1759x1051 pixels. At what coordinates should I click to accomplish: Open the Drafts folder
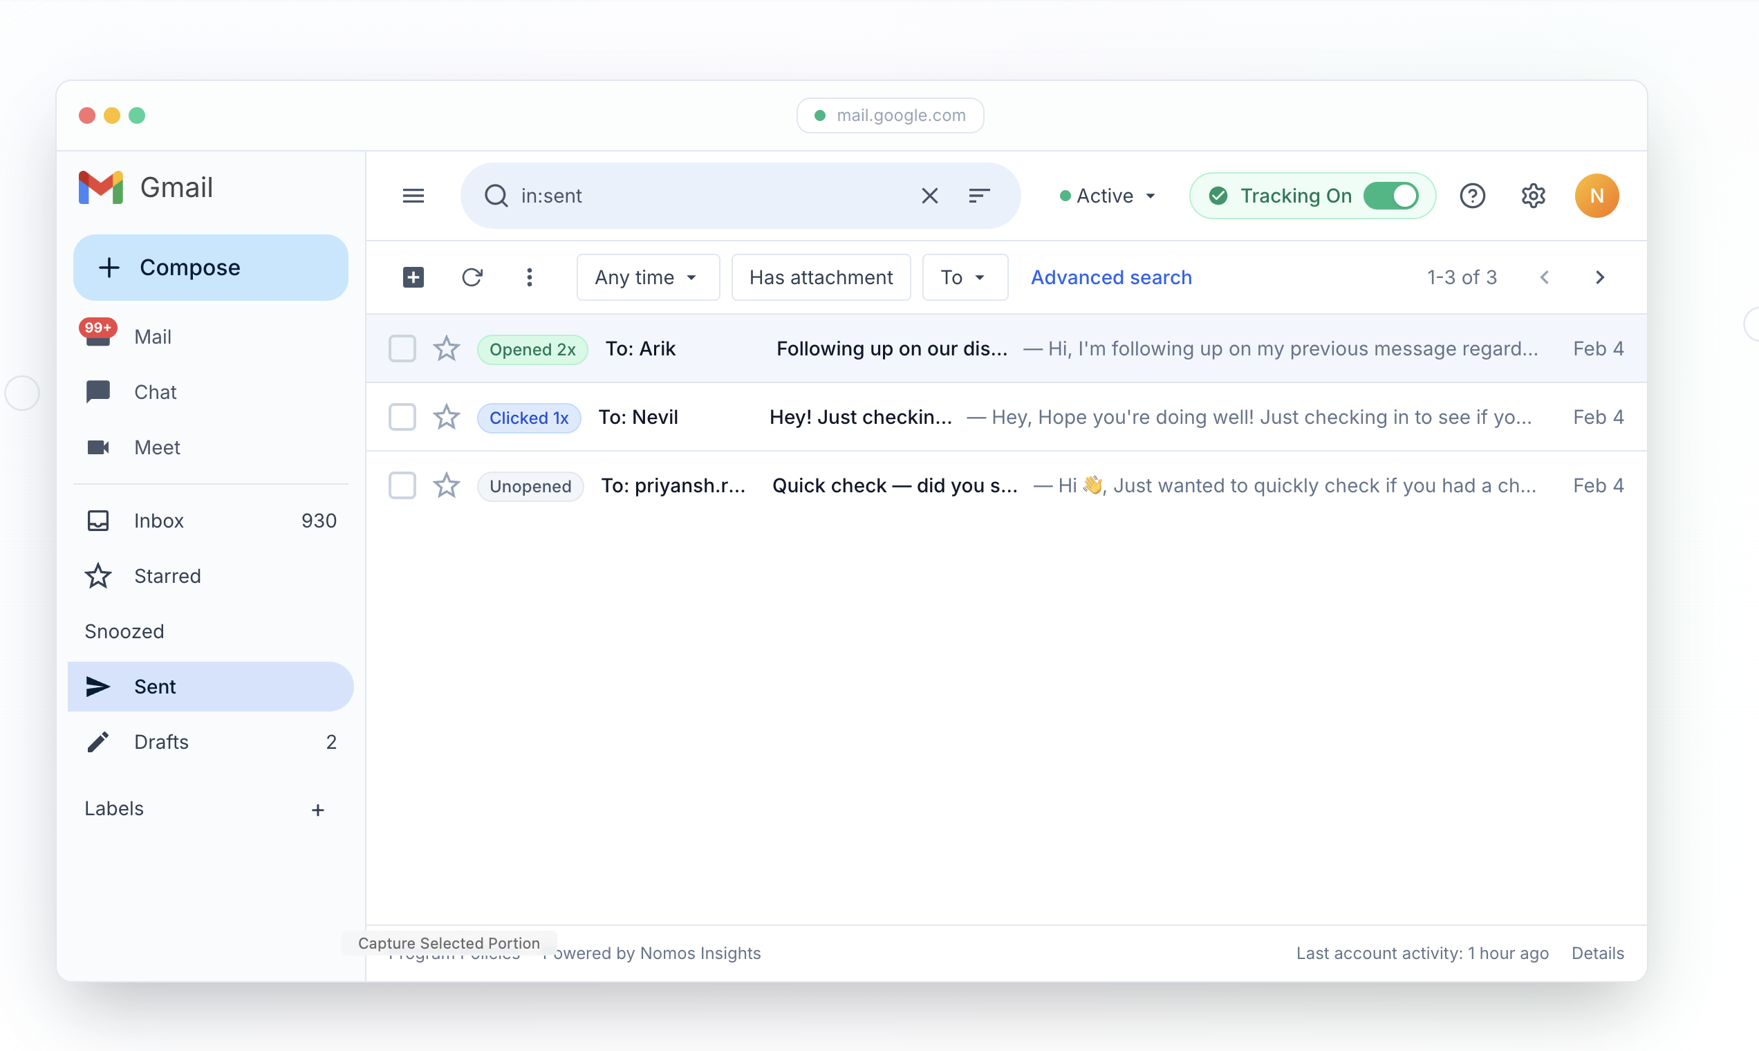pyautogui.click(x=162, y=741)
